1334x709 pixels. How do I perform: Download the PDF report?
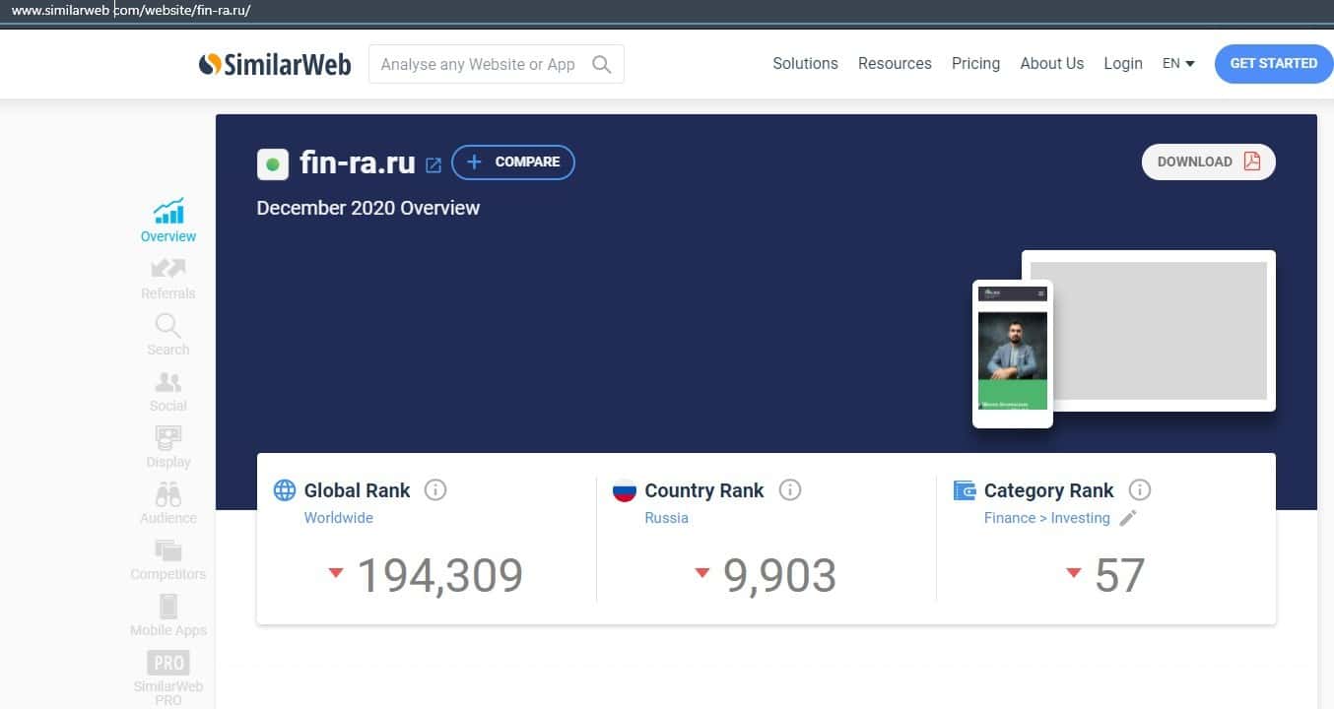coord(1209,161)
